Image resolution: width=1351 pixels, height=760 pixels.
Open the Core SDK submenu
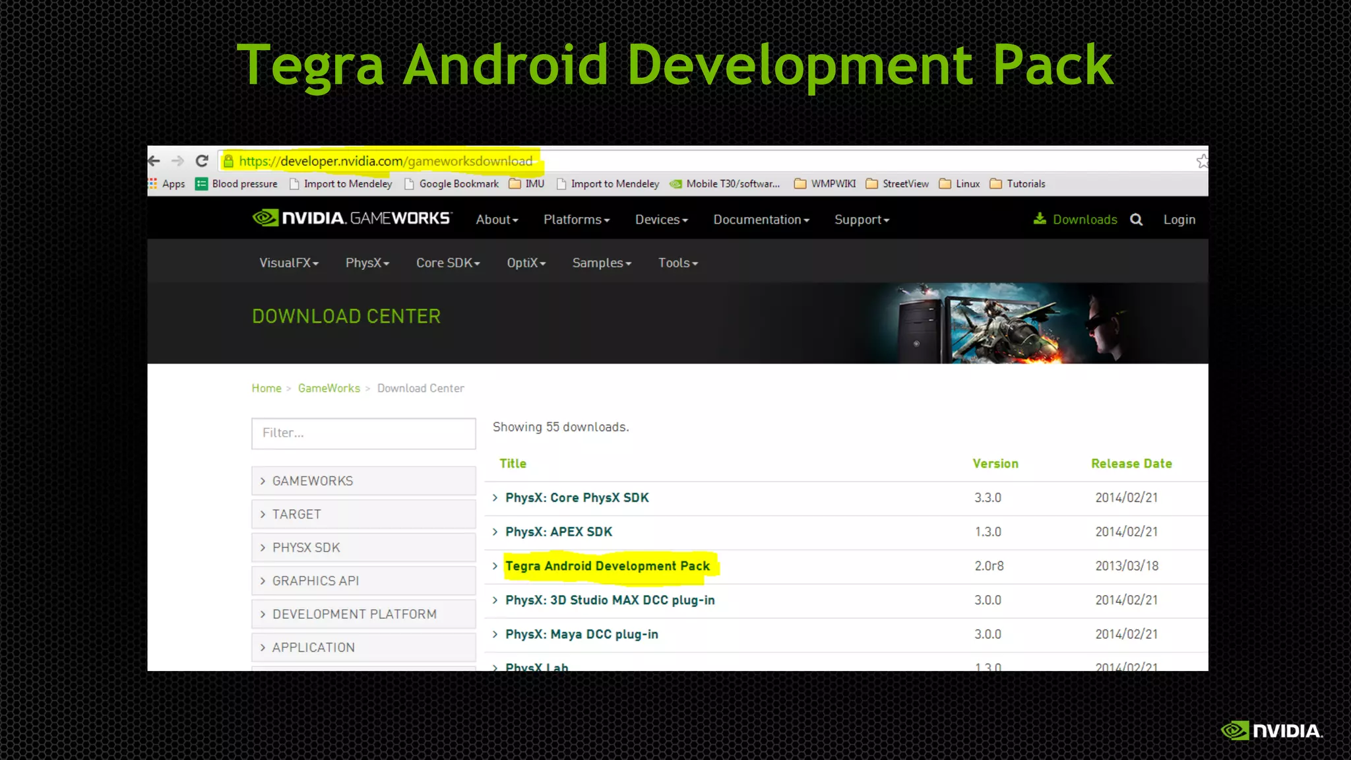point(448,263)
